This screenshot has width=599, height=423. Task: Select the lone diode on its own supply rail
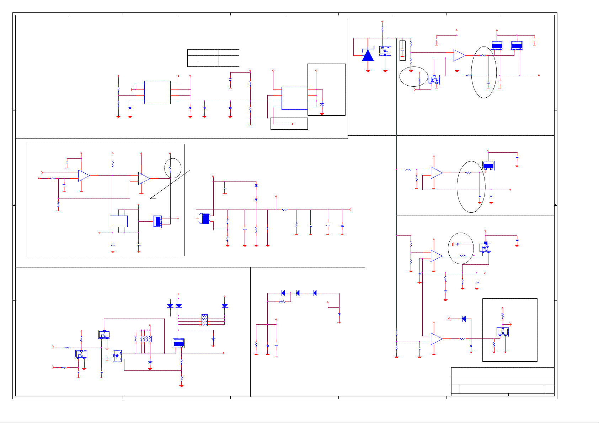pos(224,305)
